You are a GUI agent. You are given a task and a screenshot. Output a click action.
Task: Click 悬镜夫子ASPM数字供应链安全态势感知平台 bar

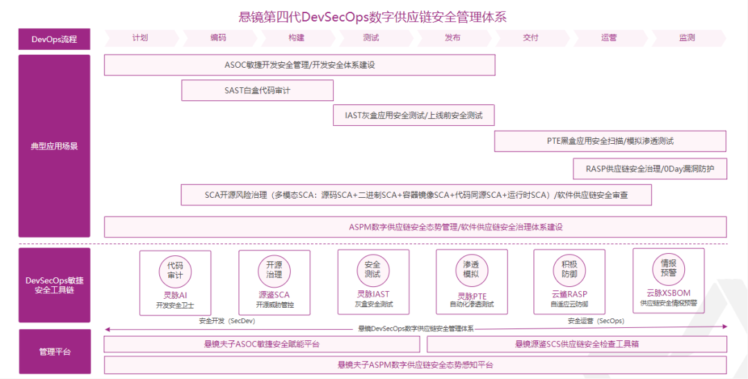(x=416, y=365)
